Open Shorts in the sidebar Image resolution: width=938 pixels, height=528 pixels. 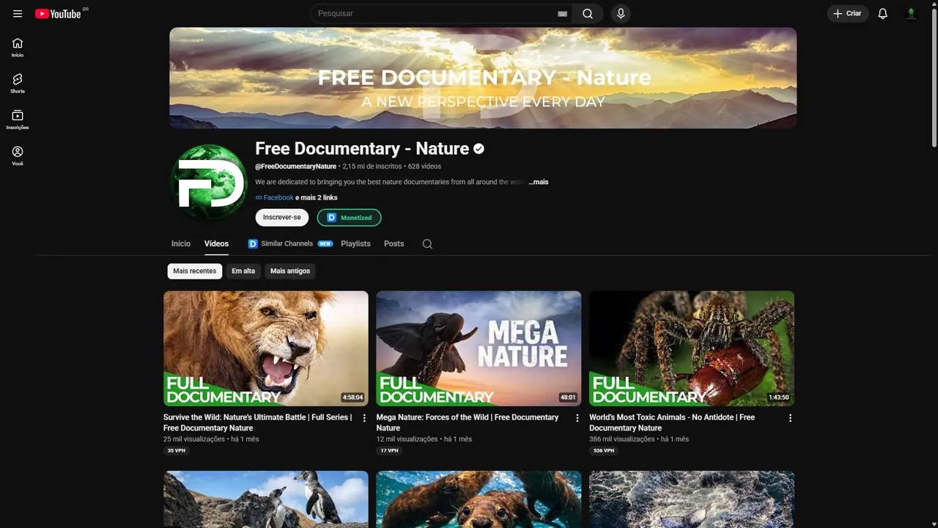18,84
